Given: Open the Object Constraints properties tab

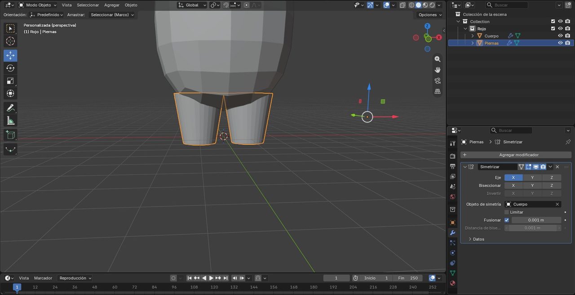Looking at the screenshot, I should [x=452, y=263].
